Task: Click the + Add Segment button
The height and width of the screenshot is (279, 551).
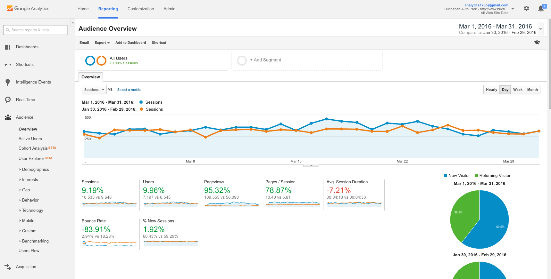Action: [265, 60]
